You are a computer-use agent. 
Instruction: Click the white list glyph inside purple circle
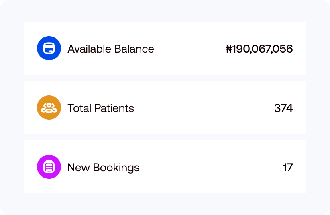[x=49, y=167]
